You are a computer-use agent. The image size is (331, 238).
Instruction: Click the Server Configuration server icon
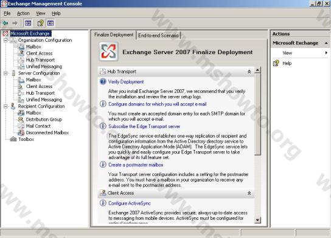13,73
